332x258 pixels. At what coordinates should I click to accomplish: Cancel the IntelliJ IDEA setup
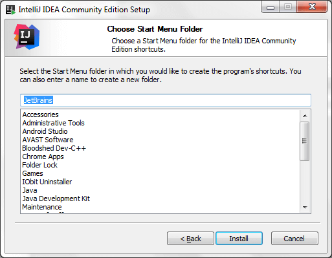(294, 239)
